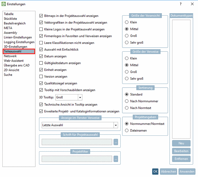Screen dimensions: 198x177
Task: Click browse button for Projektfilter
Action: 116,159
